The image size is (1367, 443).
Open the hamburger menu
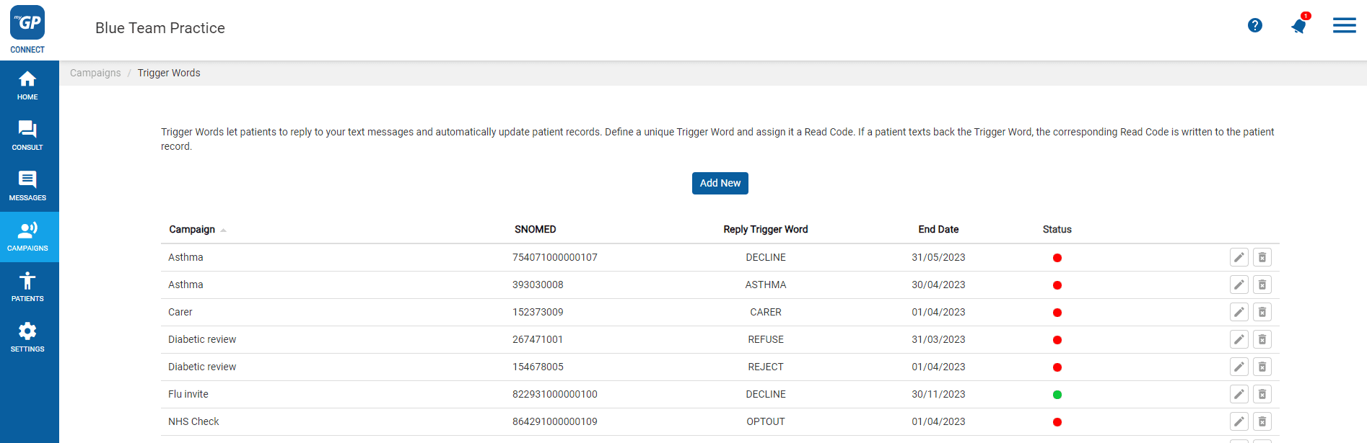coord(1344,26)
